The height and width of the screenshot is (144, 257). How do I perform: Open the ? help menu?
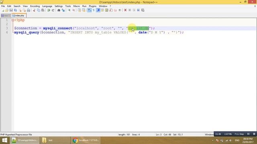pos(110,6)
